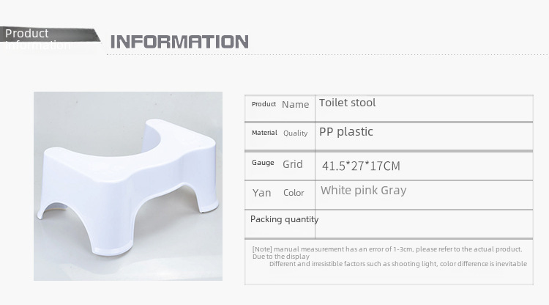Click the Name label in first row
549x305 pixels.
click(x=296, y=104)
